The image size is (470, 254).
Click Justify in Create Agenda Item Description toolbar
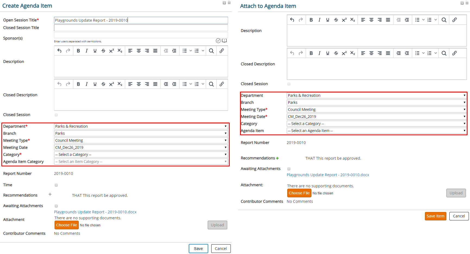coord(155,51)
